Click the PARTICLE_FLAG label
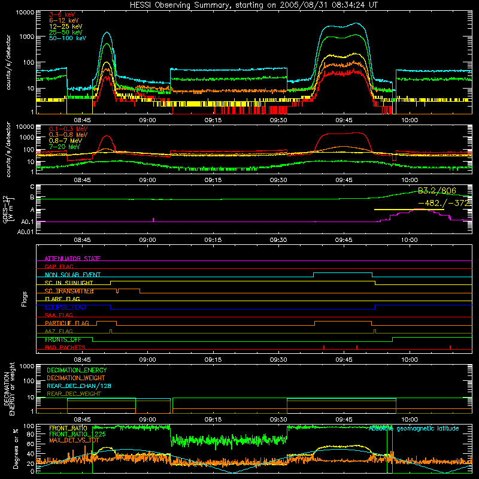 tap(67, 323)
